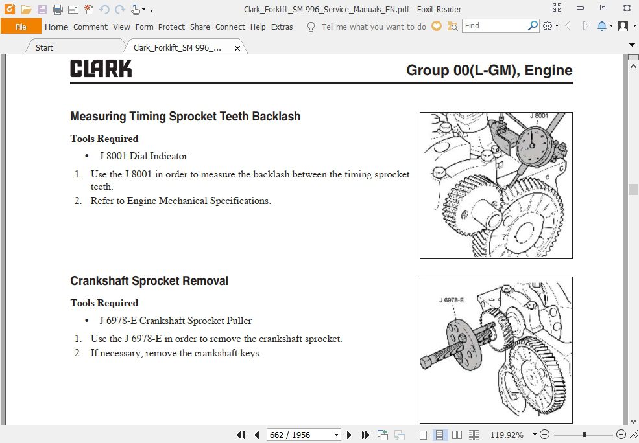
Task: Open search settings gear icon
Action: coord(548,26)
